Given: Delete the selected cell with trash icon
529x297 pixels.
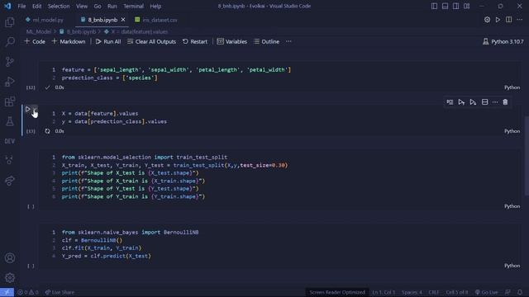Looking at the screenshot, I should 505,102.
